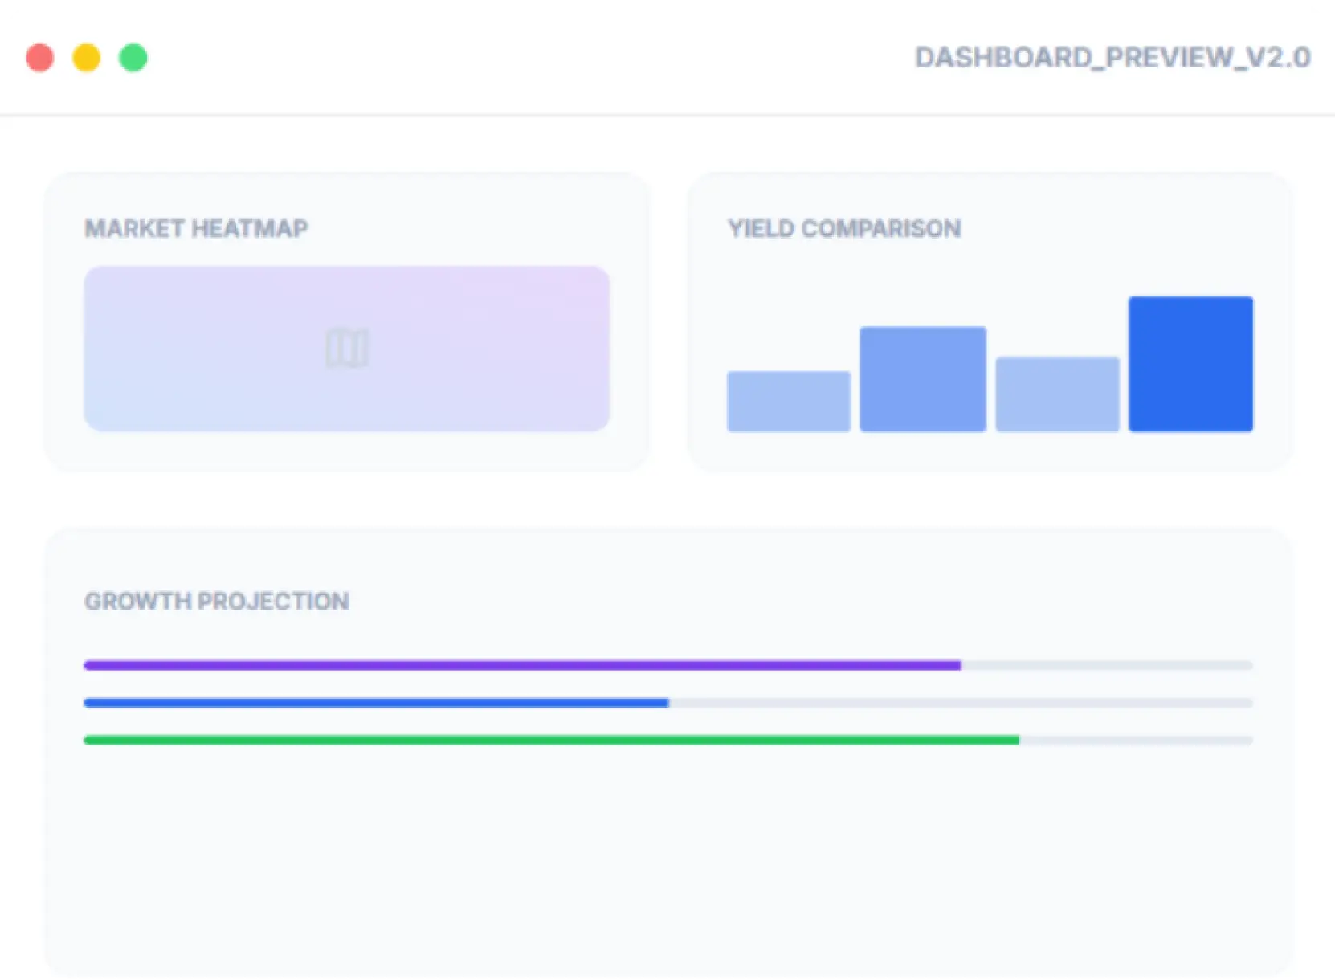Click the tallest dark blue yield bar
This screenshot has height=980, width=1335.
[1190, 364]
